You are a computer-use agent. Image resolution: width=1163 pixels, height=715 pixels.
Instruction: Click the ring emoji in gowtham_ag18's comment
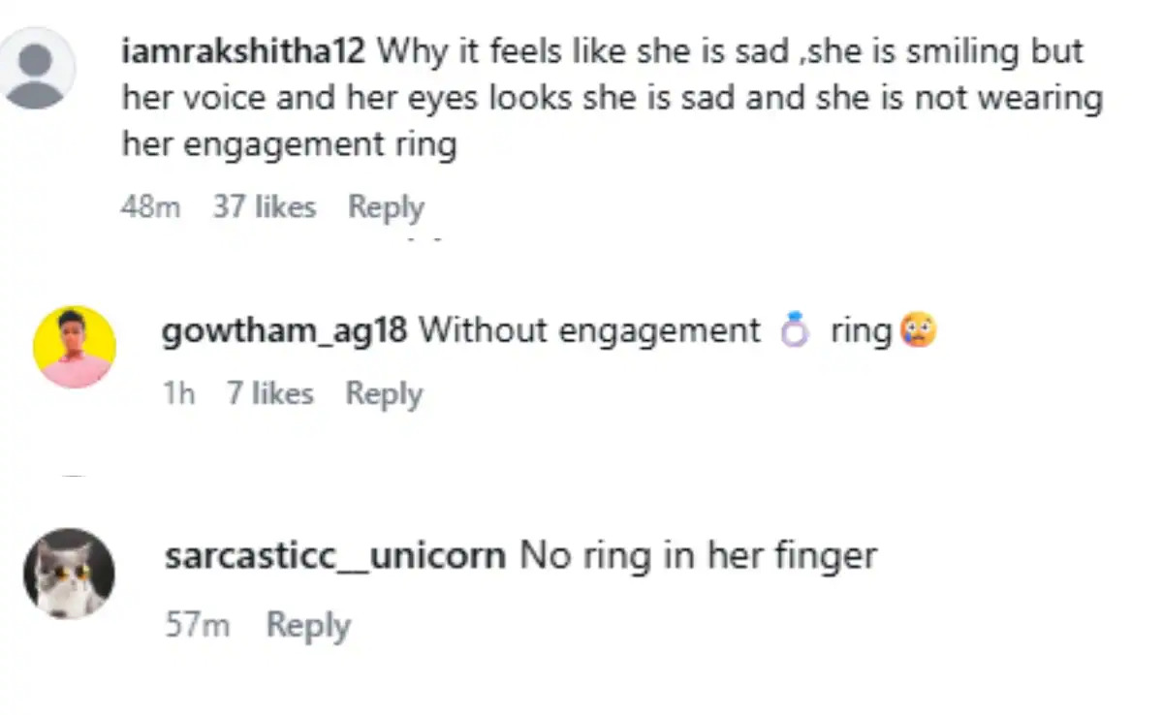click(795, 332)
